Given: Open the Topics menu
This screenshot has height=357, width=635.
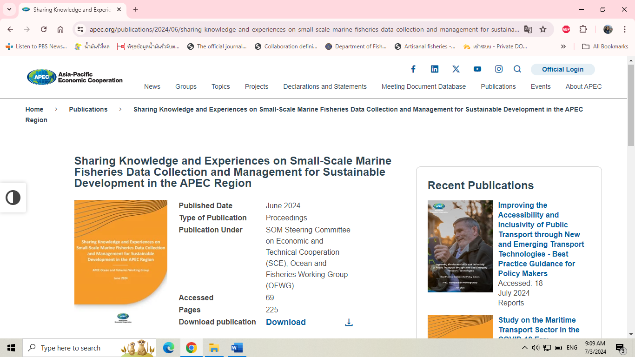Looking at the screenshot, I should click(x=221, y=86).
